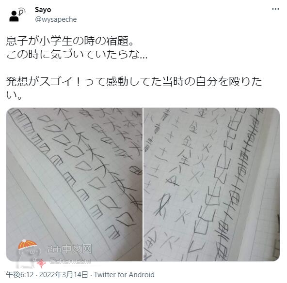Open the Sayo display name link
The image size is (287, 283).
(43, 10)
